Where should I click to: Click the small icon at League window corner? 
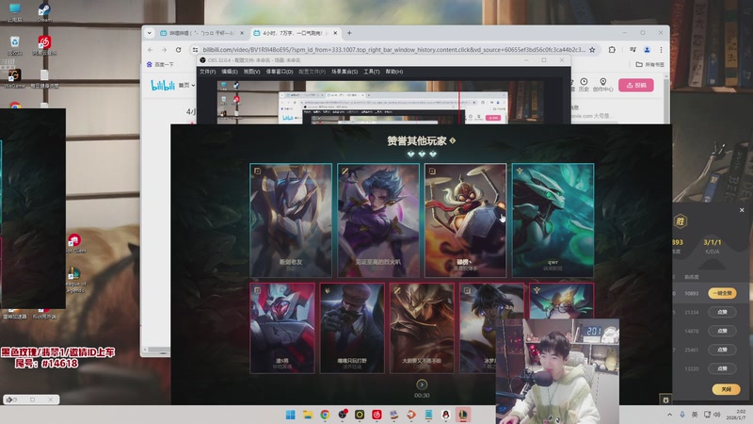[665, 400]
